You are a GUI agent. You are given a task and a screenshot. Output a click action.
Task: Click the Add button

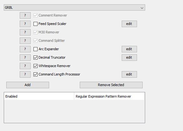click(x=28, y=85)
